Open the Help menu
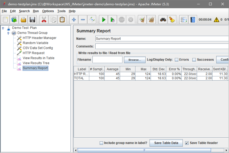This screenshot has width=229, height=153. pyautogui.click(x=72, y=11)
